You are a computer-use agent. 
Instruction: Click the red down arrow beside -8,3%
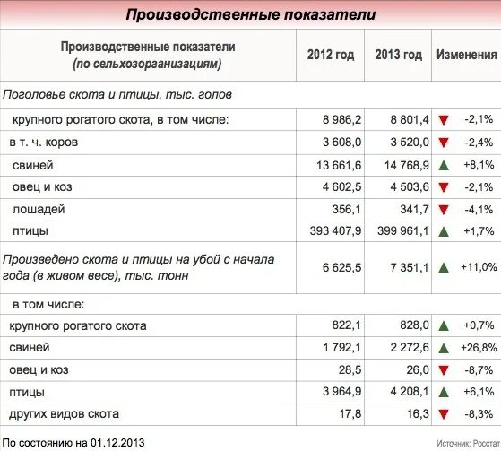pos(444,414)
